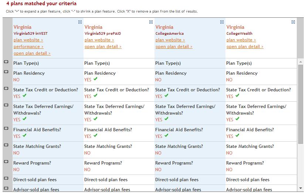The width and height of the screenshot is (306, 193).
Task: Expand the State Tax Deferred Earnings row
Action: point(6,105)
